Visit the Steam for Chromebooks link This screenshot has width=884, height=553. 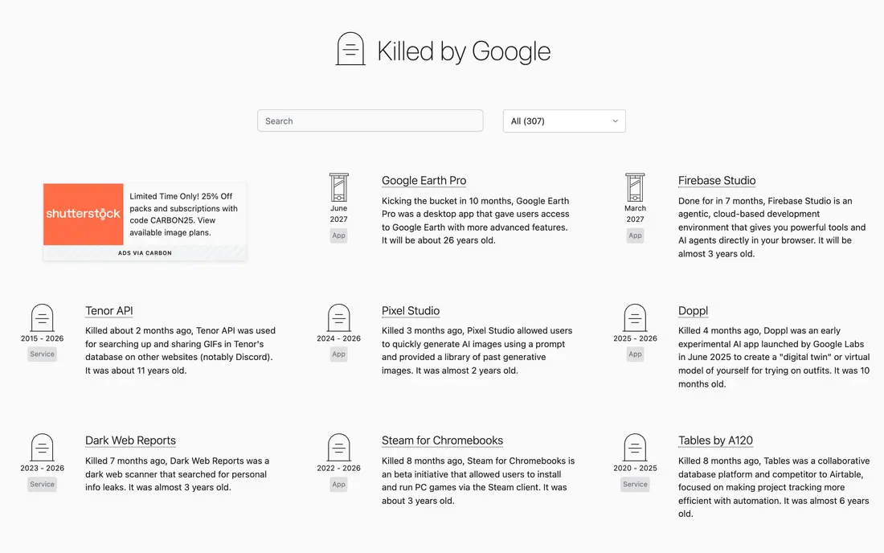tap(442, 440)
